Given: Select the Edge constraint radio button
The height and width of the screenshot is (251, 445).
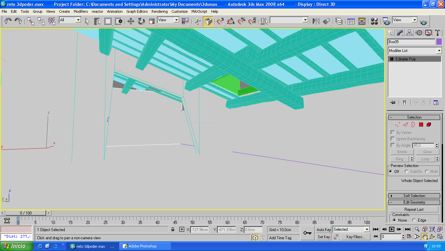Looking at the screenshot, I should point(414,220).
